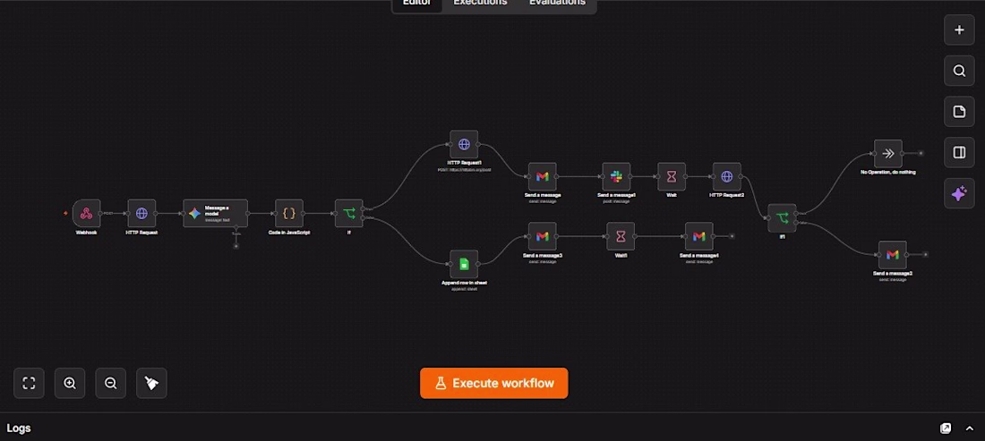Select the Gmail Send a message3 node
The height and width of the screenshot is (441, 985).
542,236
